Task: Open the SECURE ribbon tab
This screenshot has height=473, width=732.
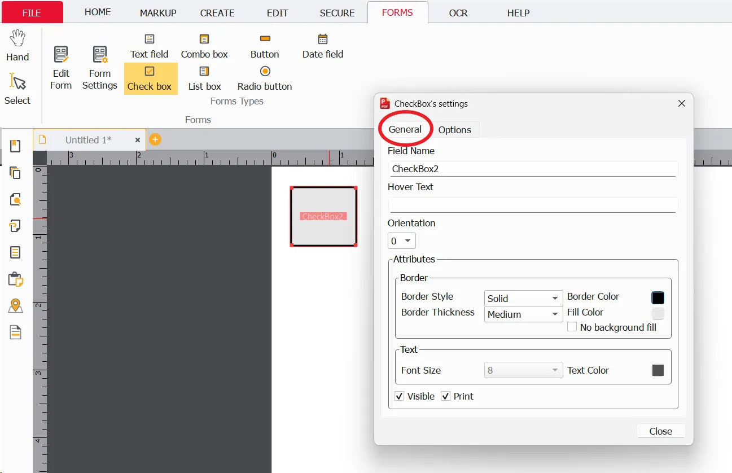Action: tap(337, 12)
